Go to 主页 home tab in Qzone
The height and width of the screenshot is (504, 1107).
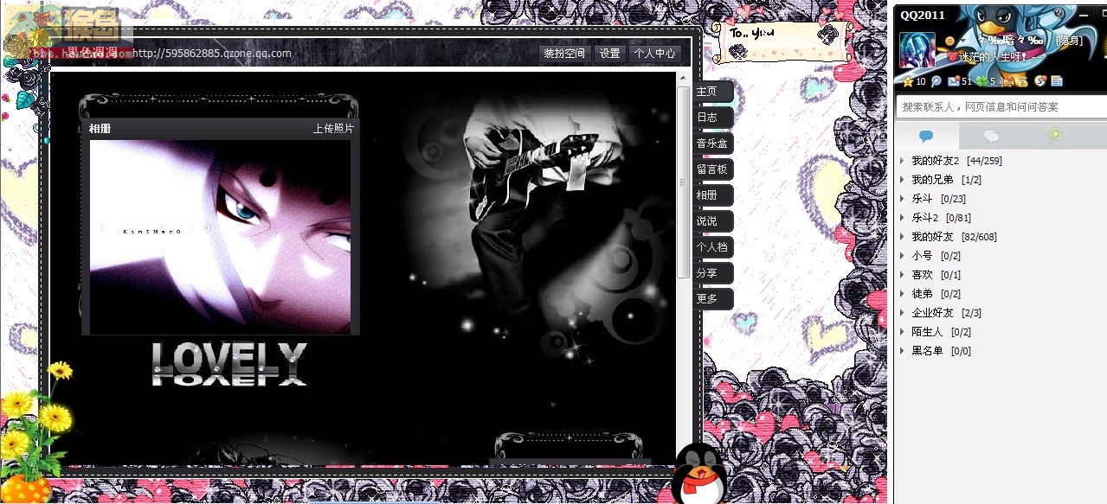tap(713, 92)
